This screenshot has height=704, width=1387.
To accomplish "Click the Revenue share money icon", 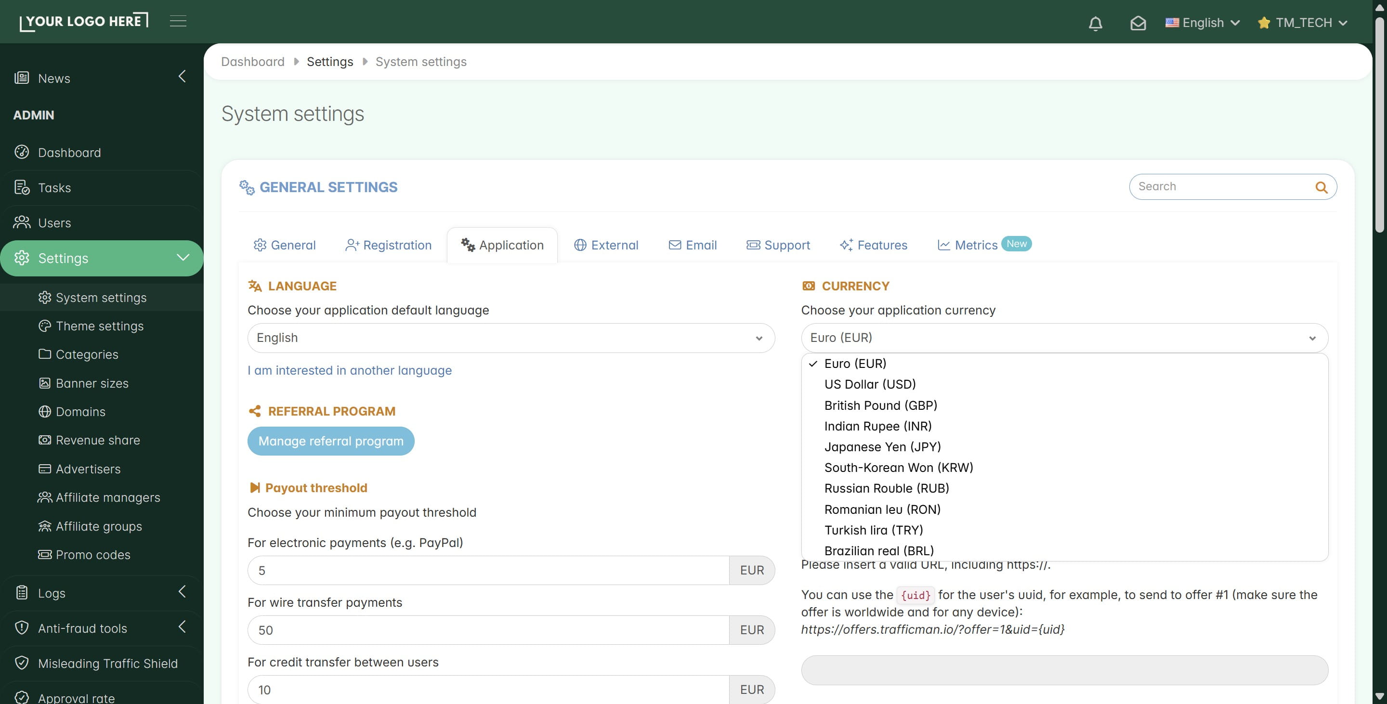I will 45,440.
